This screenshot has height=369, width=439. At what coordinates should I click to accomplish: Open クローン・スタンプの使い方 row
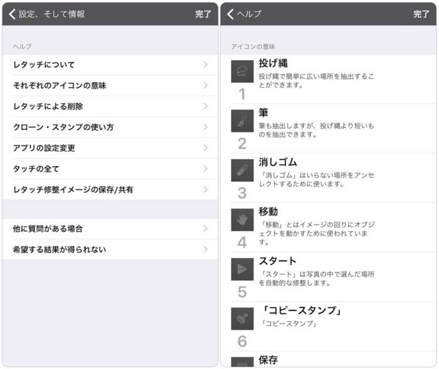click(110, 127)
